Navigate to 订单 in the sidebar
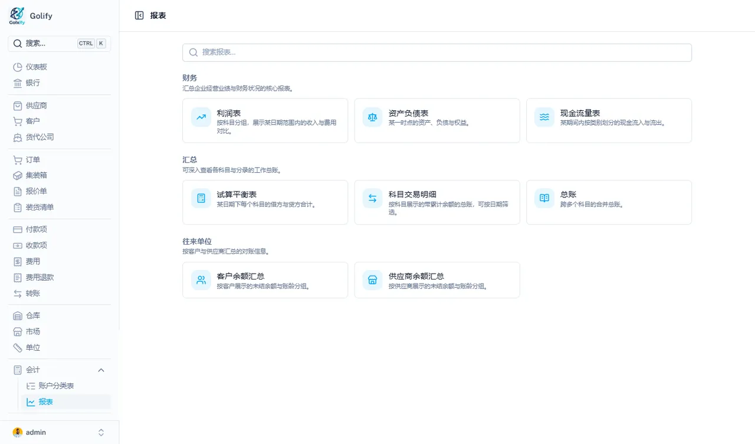 [x=60, y=160]
